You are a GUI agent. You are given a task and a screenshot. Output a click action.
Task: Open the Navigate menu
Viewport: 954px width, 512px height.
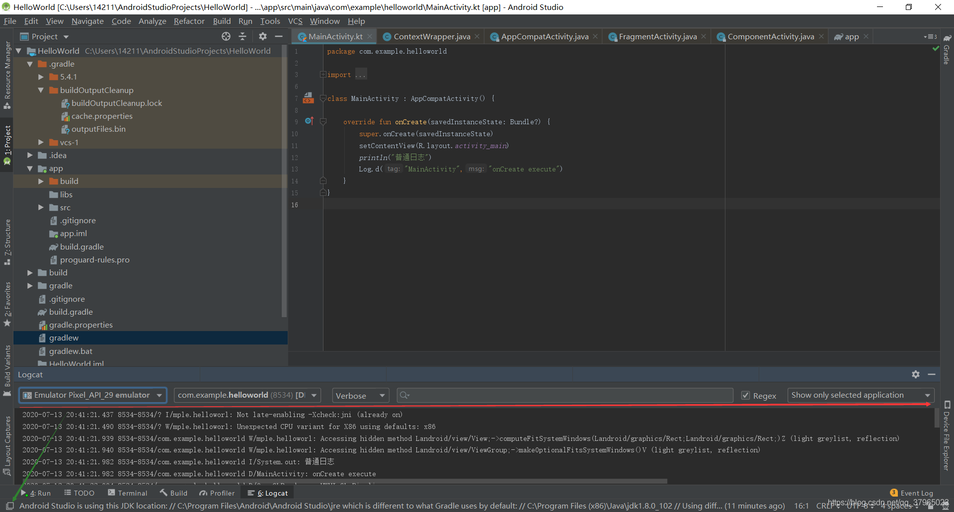[87, 21]
